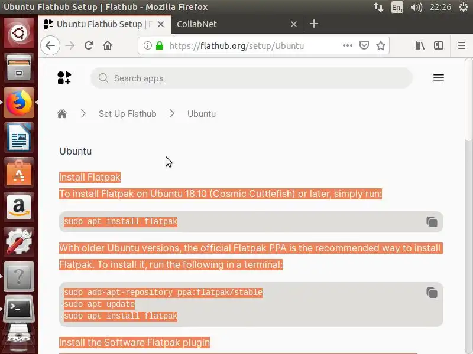The height and width of the screenshot is (354, 473).
Task: Click the 'Install Flatpak' heading text
Action: [90, 178]
